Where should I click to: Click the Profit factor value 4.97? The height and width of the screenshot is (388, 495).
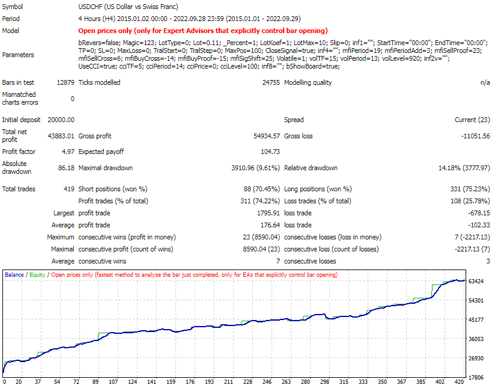point(68,152)
